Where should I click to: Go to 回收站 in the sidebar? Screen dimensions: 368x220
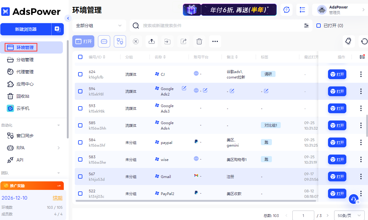(24, 96)
